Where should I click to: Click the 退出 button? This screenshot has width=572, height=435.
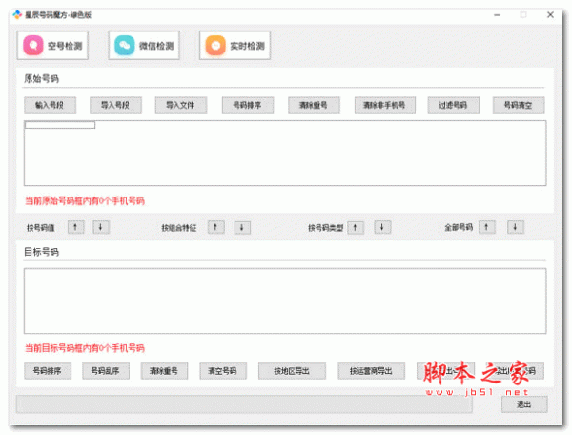[x=524, y=404]
